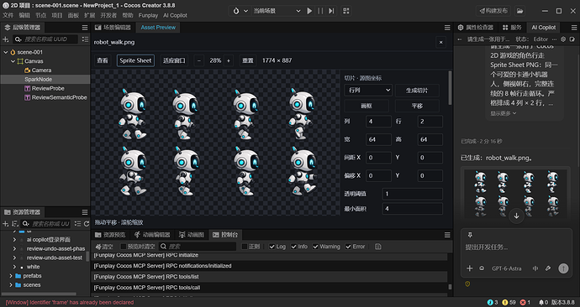Expand the scenes folder
The image size is (580, 307).
11,285
